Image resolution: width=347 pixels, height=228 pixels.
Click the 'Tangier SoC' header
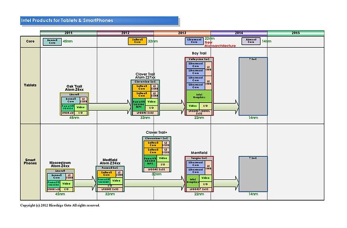pyautogui.click(x=199, y=158)
